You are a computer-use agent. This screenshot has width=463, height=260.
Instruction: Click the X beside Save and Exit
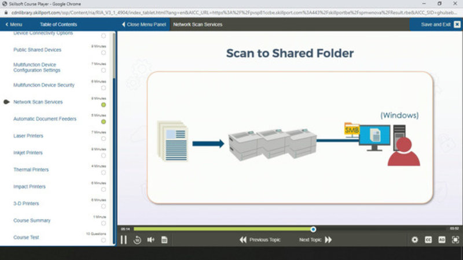pos(457,24)
